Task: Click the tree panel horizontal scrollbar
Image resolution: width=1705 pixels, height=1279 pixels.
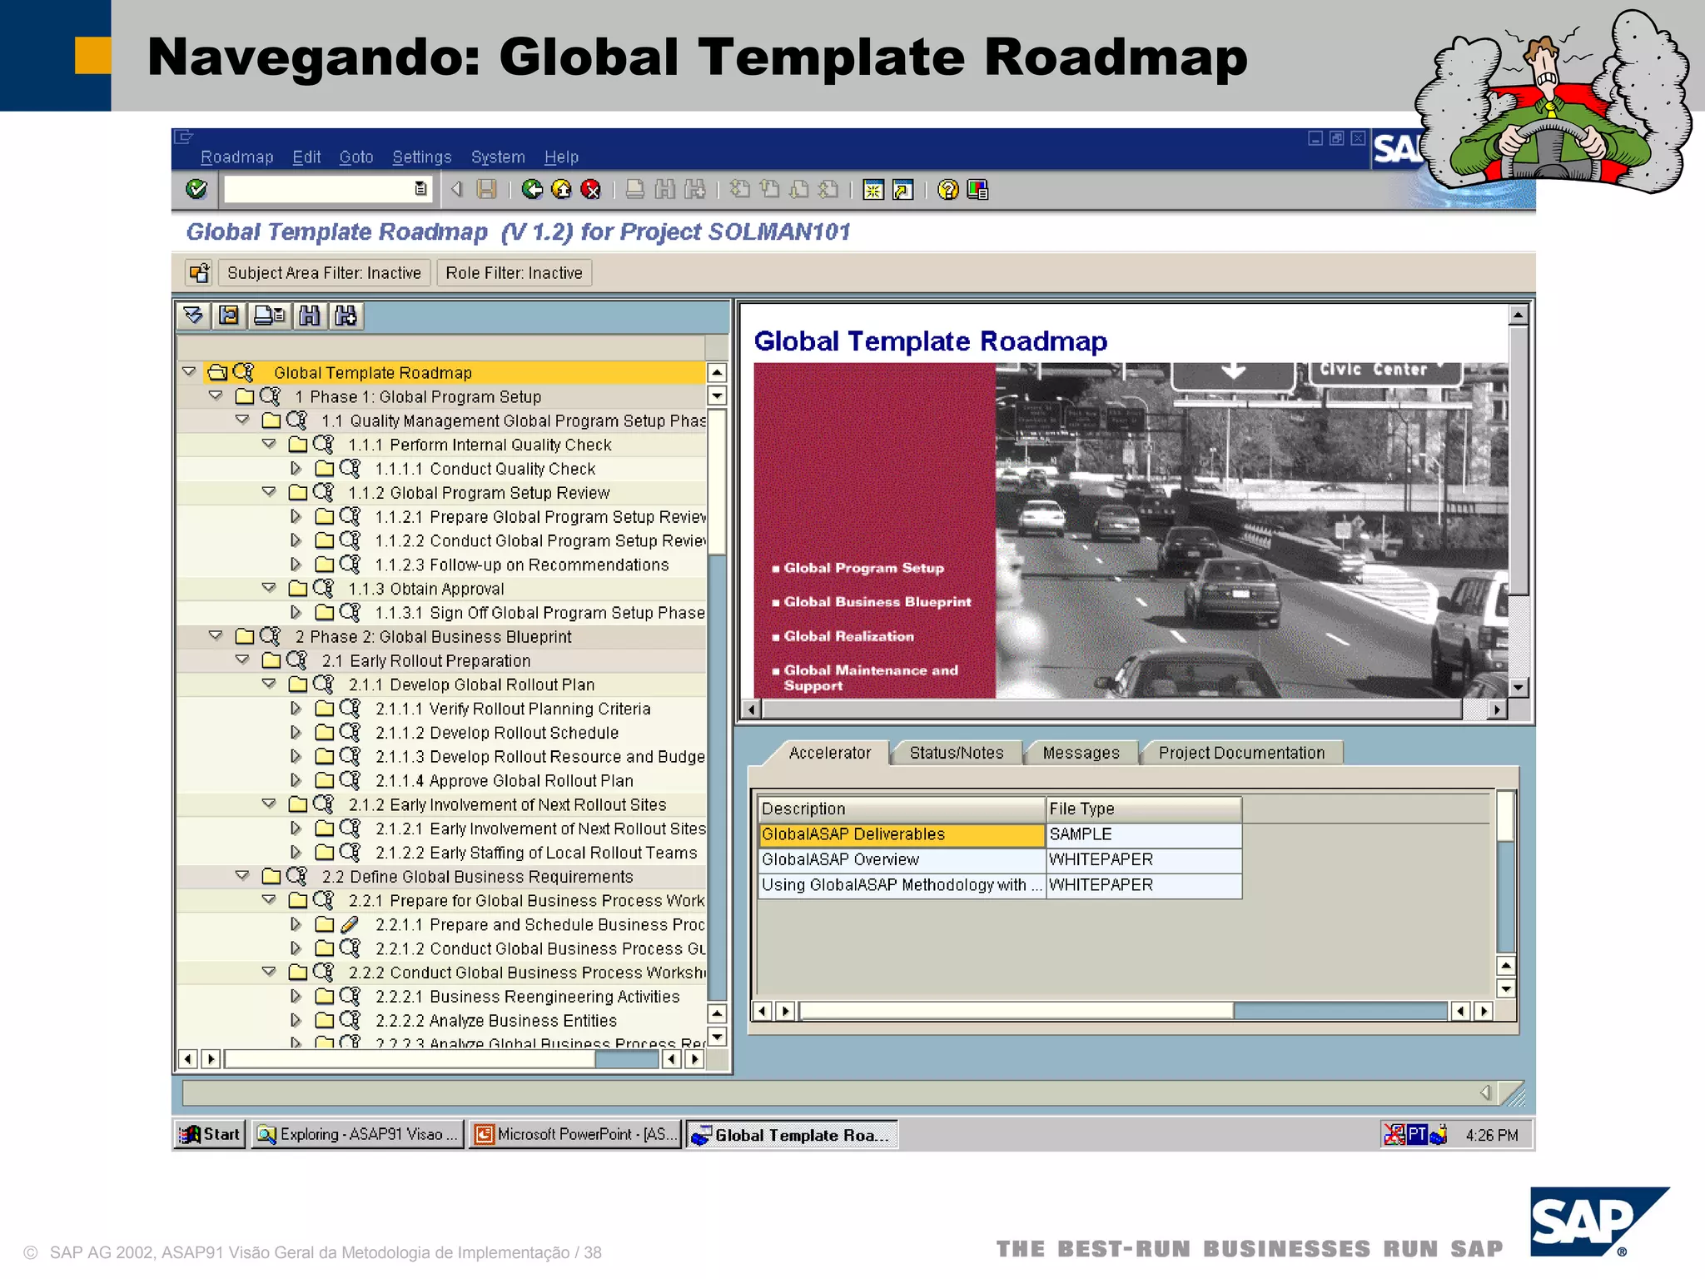Action: [441, 1059]
